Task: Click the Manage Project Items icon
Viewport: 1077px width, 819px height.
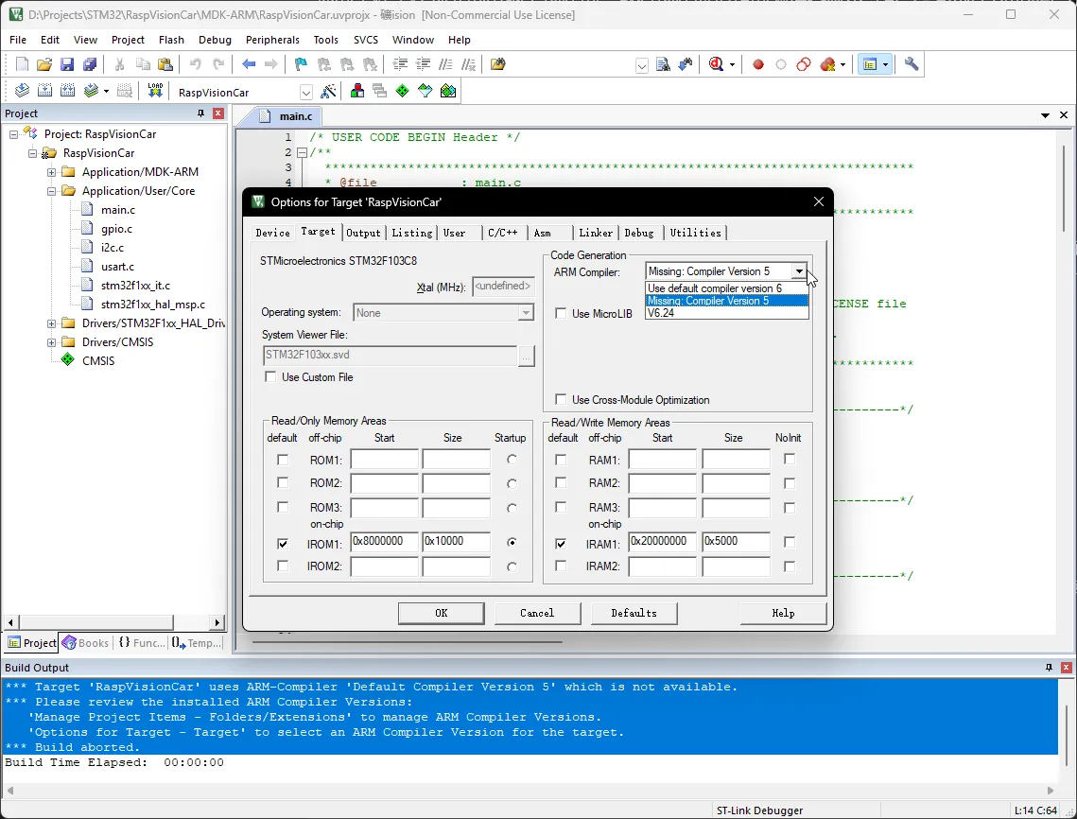Action: point(357,92)
